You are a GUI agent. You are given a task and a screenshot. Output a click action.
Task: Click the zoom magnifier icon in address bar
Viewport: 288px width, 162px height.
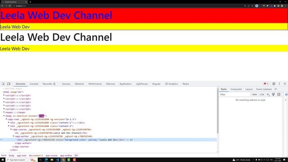coord(245,6)
